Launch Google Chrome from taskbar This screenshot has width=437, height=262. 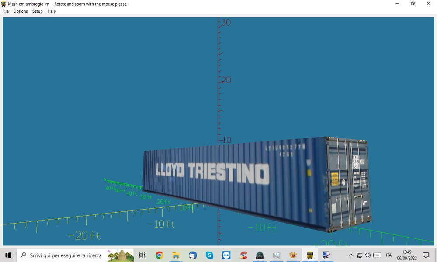point(159,255)
